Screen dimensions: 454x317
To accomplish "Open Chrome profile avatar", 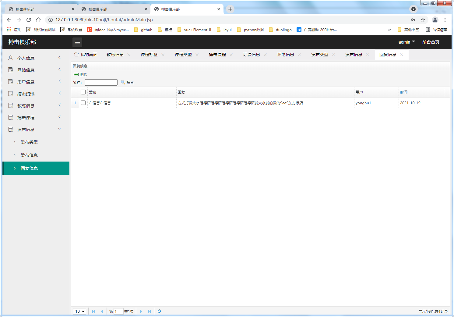I will 435,20.
